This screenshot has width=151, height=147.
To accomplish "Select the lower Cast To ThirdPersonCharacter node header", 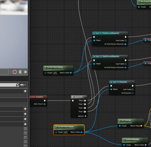I will point(110,57).
